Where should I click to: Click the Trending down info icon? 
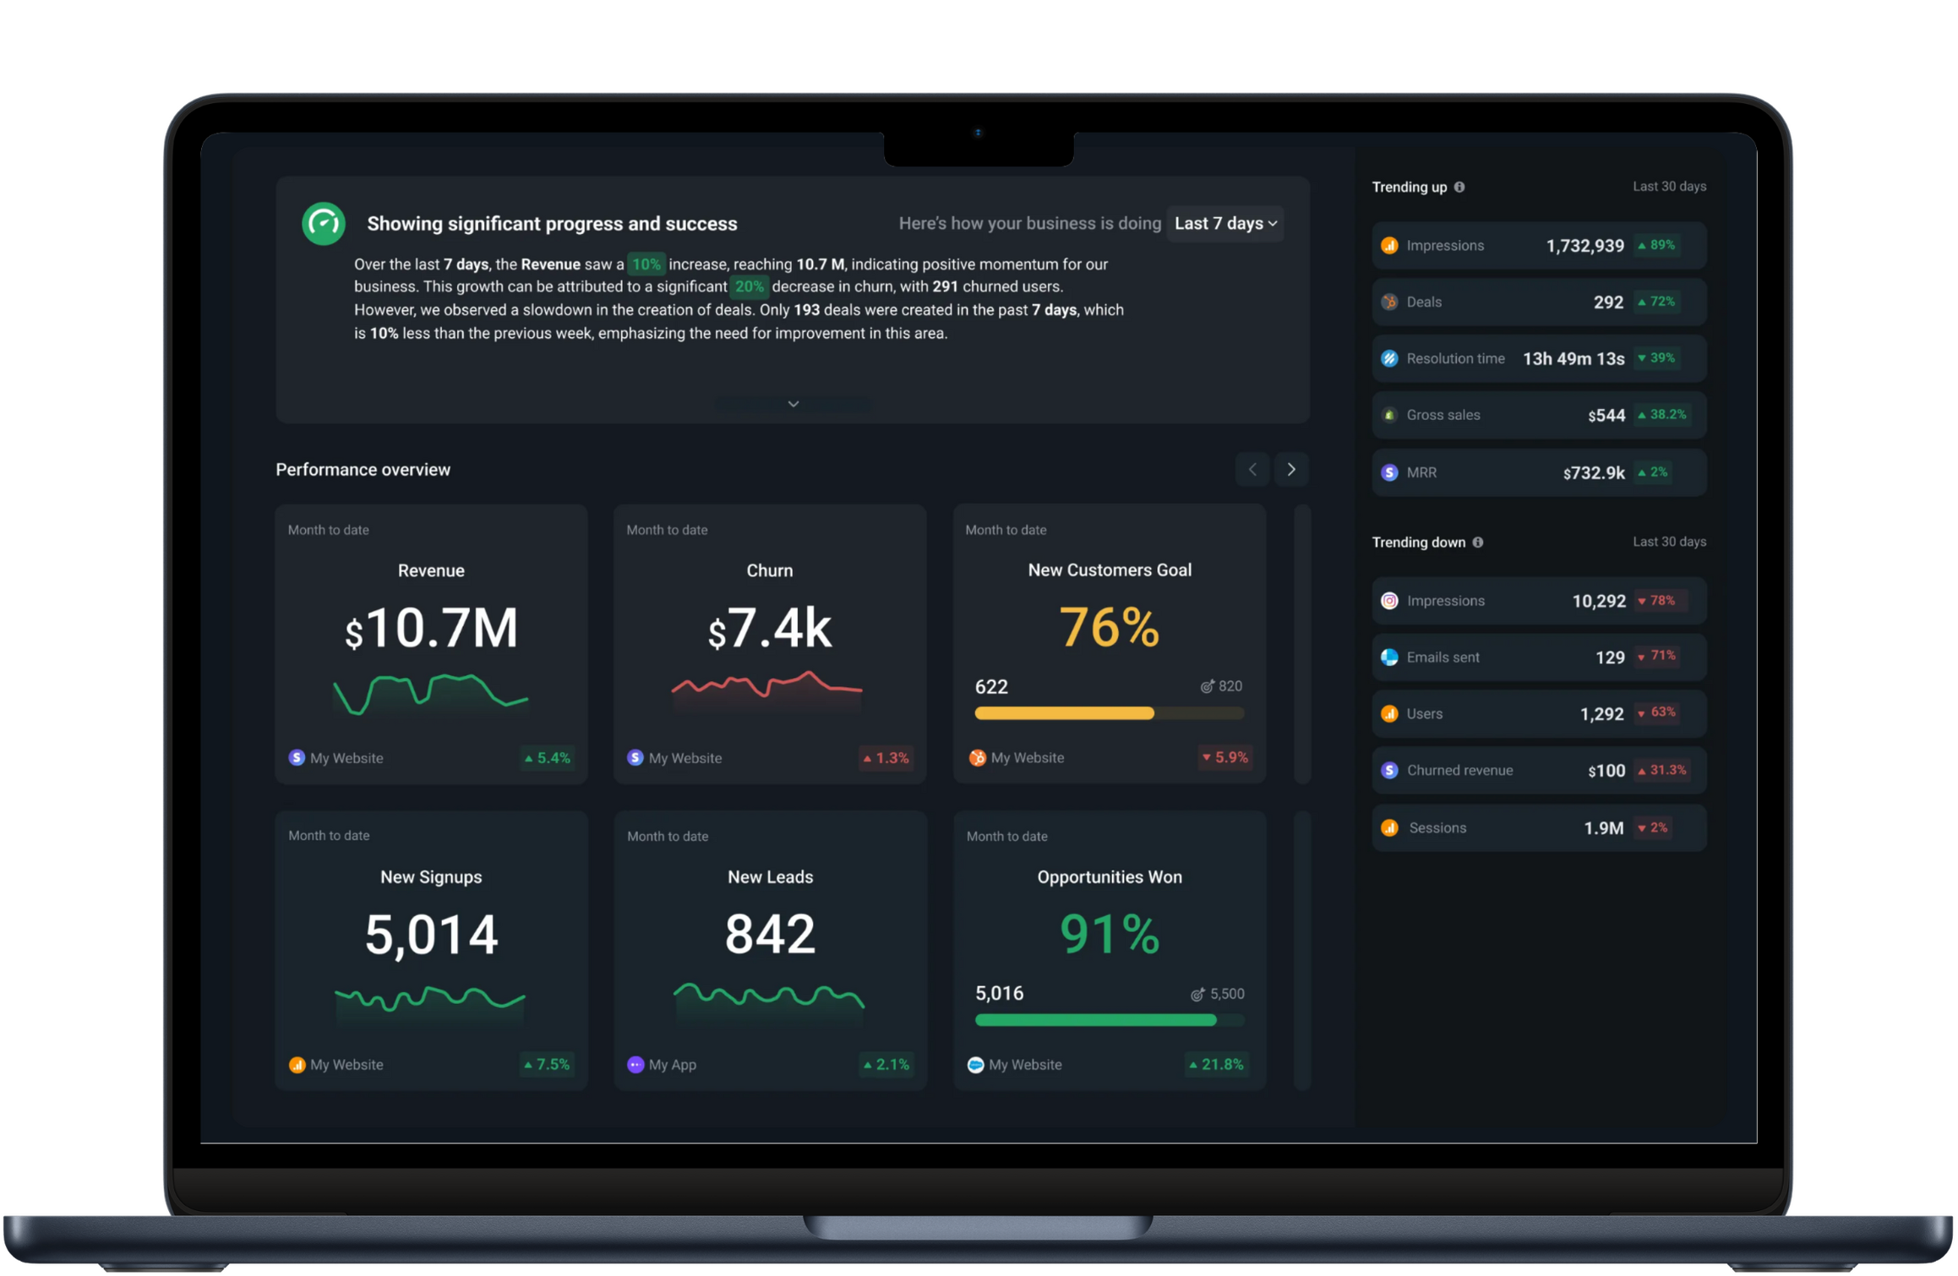[x=1478, y=543]
